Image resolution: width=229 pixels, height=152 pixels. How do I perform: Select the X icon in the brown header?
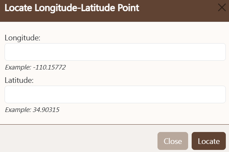pyautogui.click(x=222, y=7)
